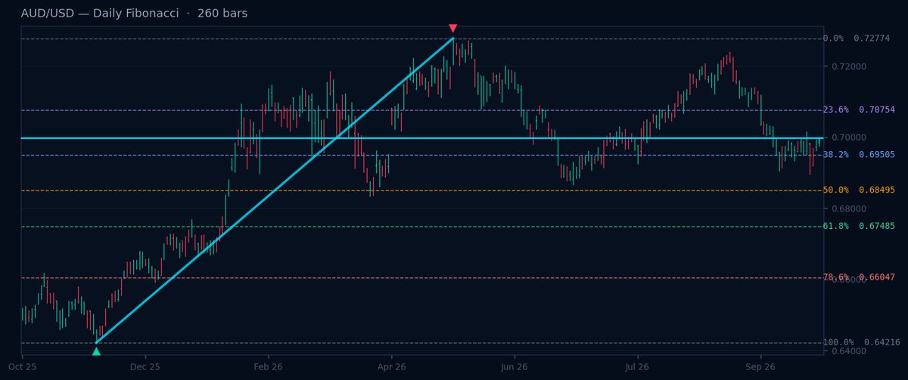
Task: Click the Sep 26 date axis label
Action: coord(760,366)
